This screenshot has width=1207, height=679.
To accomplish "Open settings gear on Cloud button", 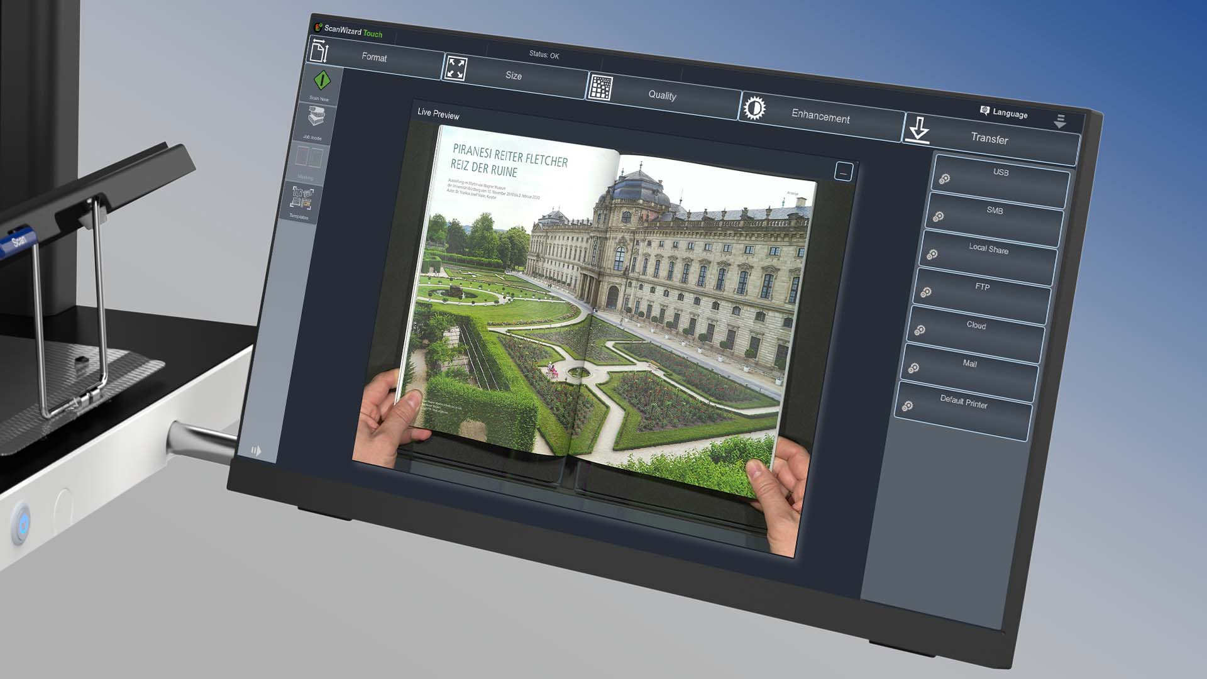I will click(x=919, y=331).
